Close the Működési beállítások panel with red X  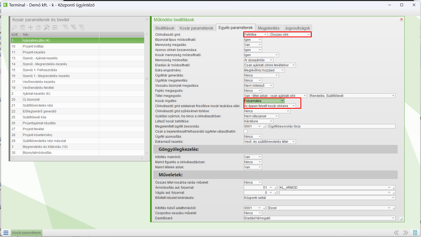tap(401, 19)
